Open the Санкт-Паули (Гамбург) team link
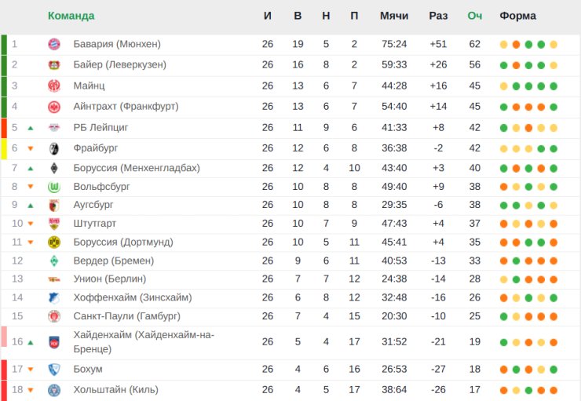 coord(126,315)
